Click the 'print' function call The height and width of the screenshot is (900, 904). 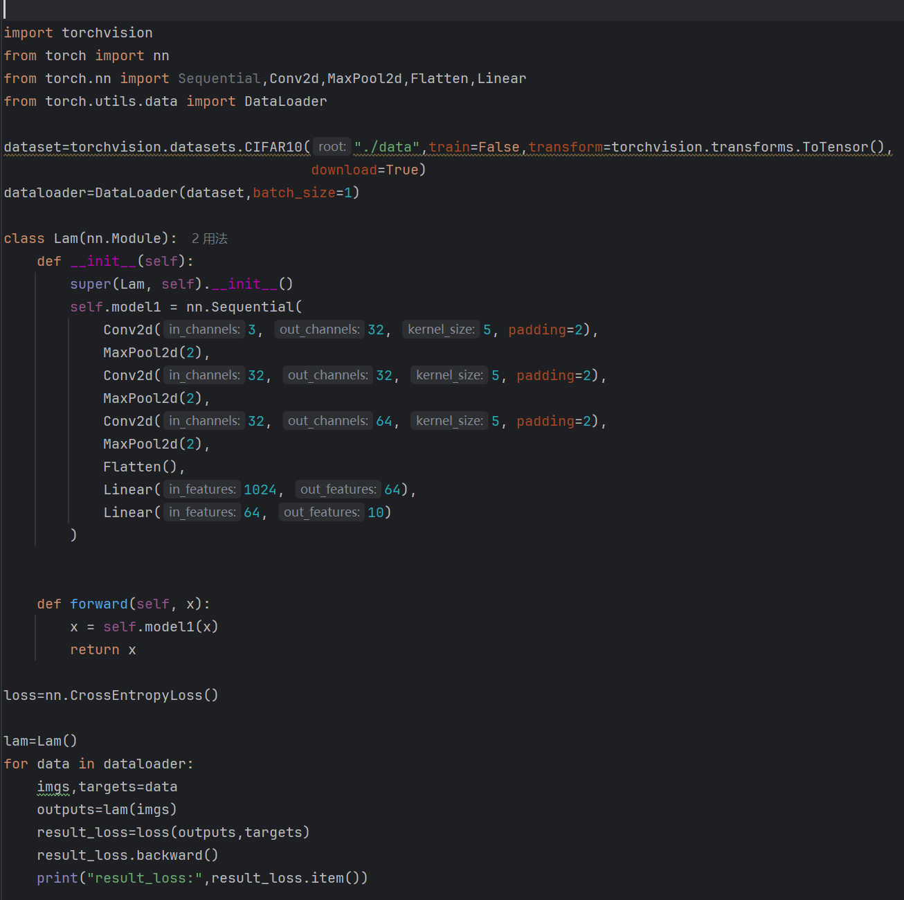[57, 878]
